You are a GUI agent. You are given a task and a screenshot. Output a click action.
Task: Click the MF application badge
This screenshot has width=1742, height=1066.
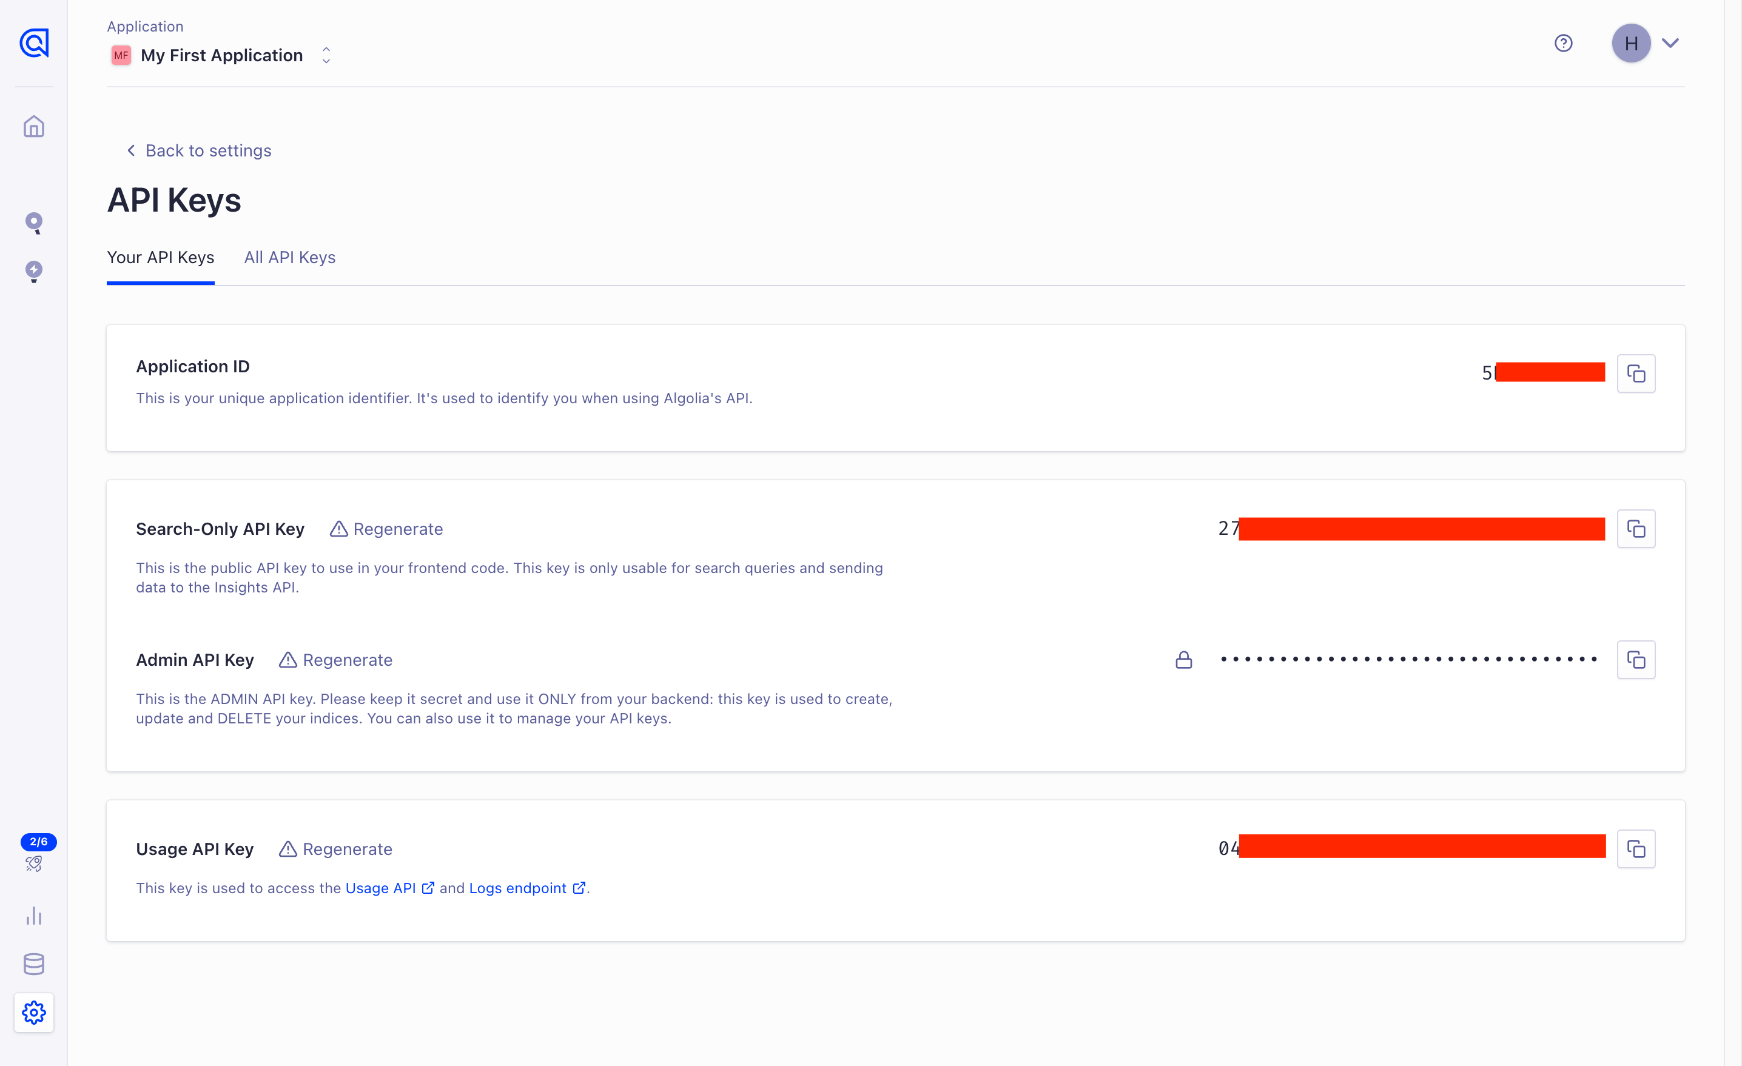[121, 55]
